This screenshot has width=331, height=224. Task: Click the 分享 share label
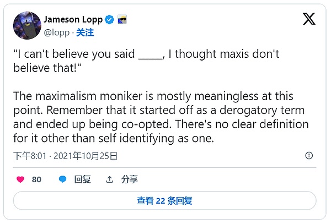130,179
